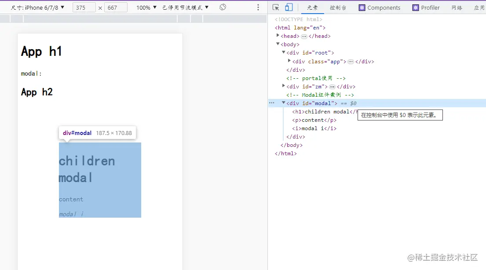Open the iPhone 6/7/8 device dropdown
The image size is (486, 270).
(37, 7)
